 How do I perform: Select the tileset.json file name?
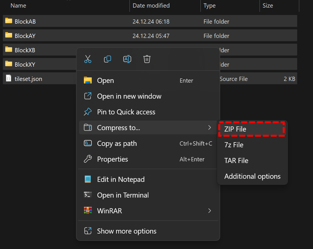(x=28, y=79)
